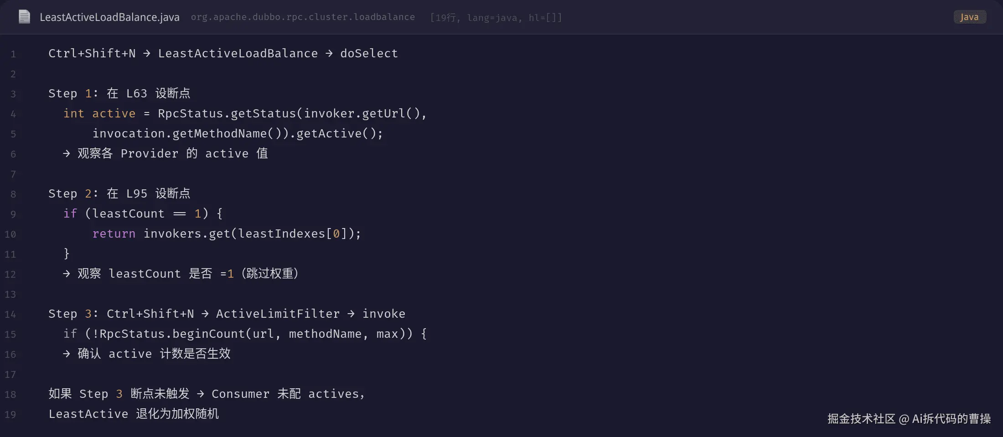Click the org.apache.dubbo.rpc.cluster.loadbalance package path

point(303,17)
